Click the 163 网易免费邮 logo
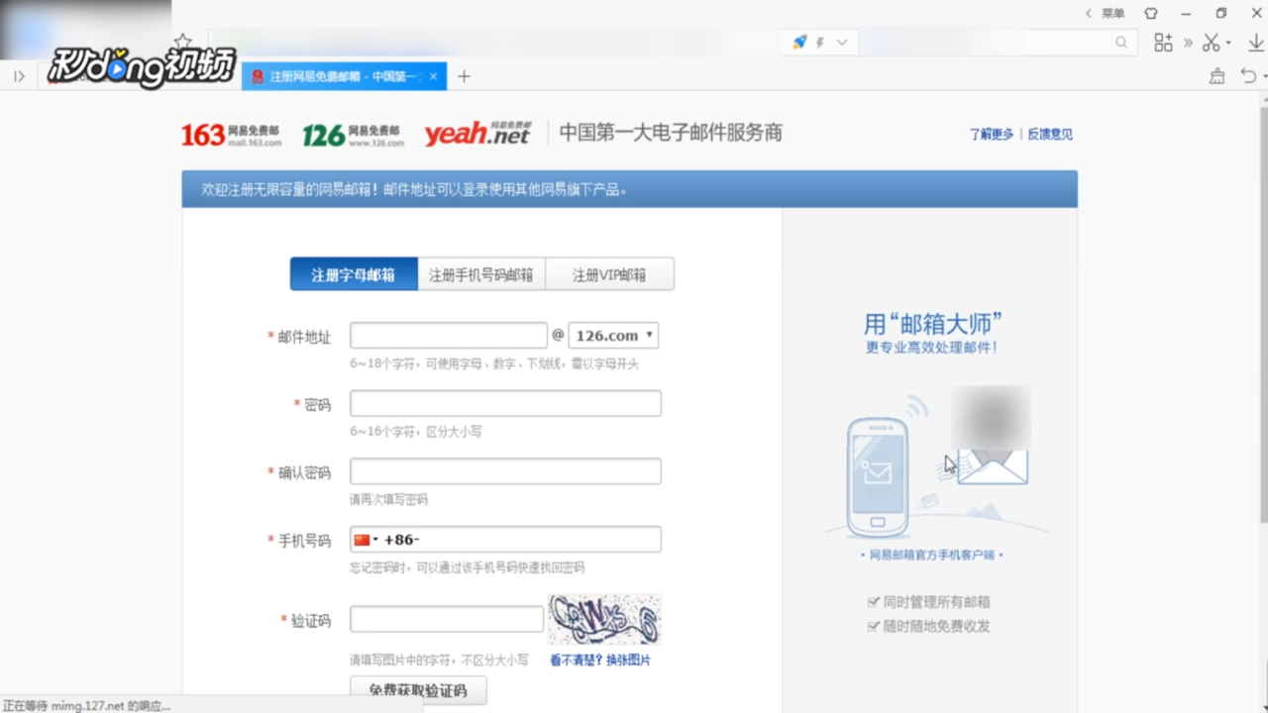 pyautogui.click(x=231, y=135)
